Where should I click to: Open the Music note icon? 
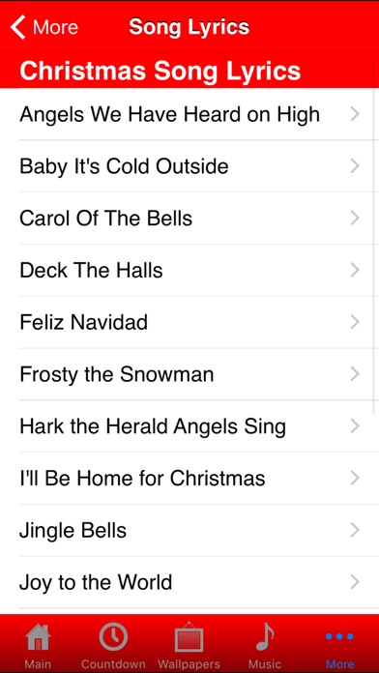pyautogui.click(x=265, y=637)
